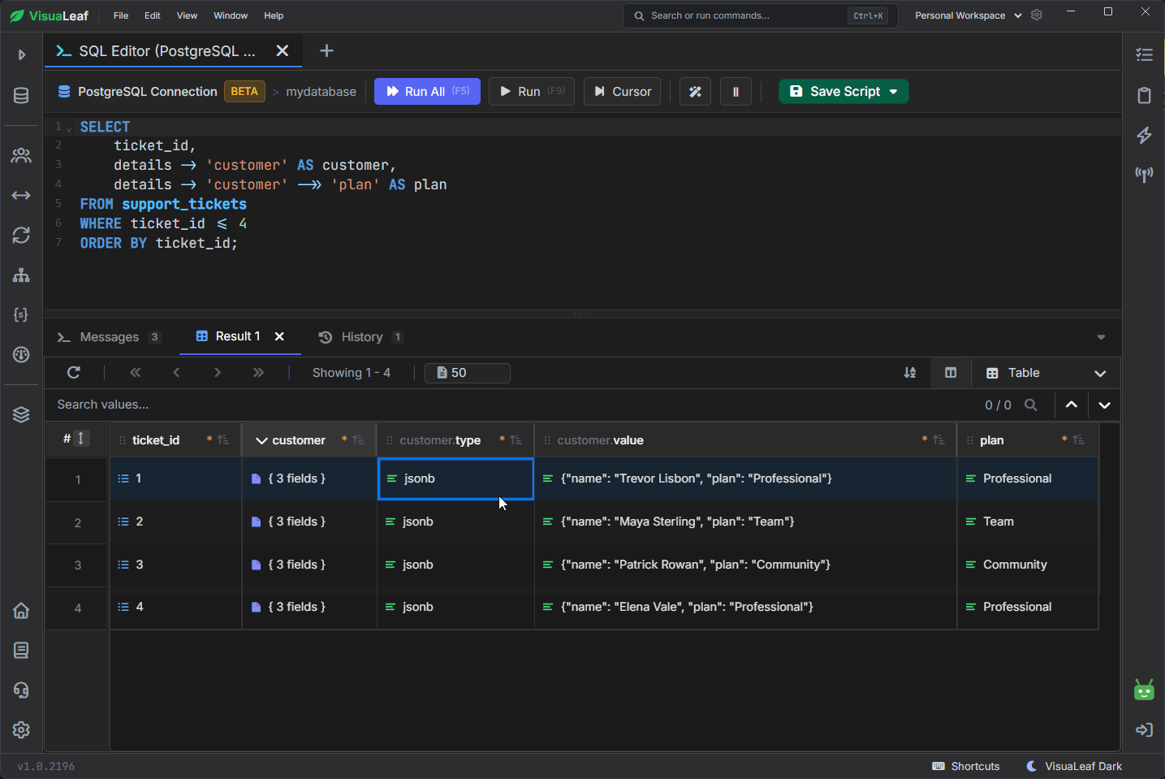Click the sort order icon in result toolbar

910,373
